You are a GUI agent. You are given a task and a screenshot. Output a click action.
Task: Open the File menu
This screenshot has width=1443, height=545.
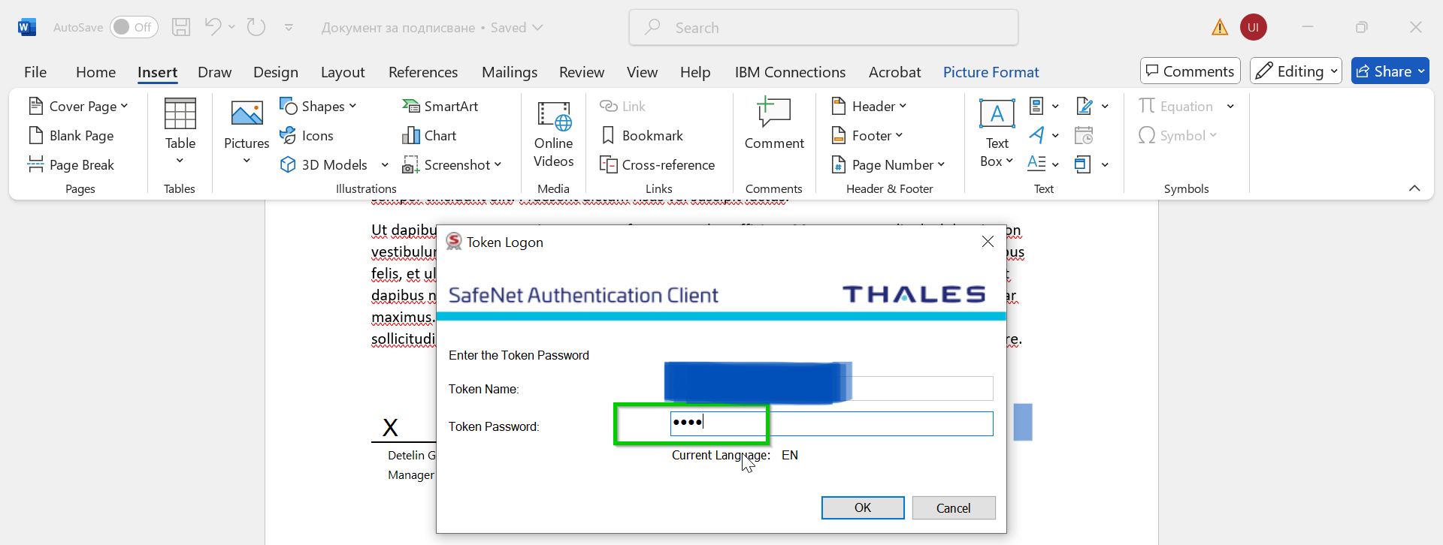point(35,72)
